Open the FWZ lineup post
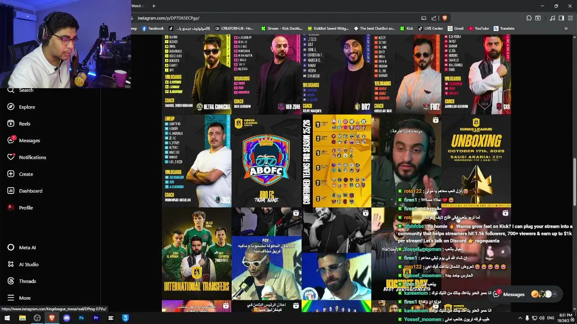 [x=406, y=74]
